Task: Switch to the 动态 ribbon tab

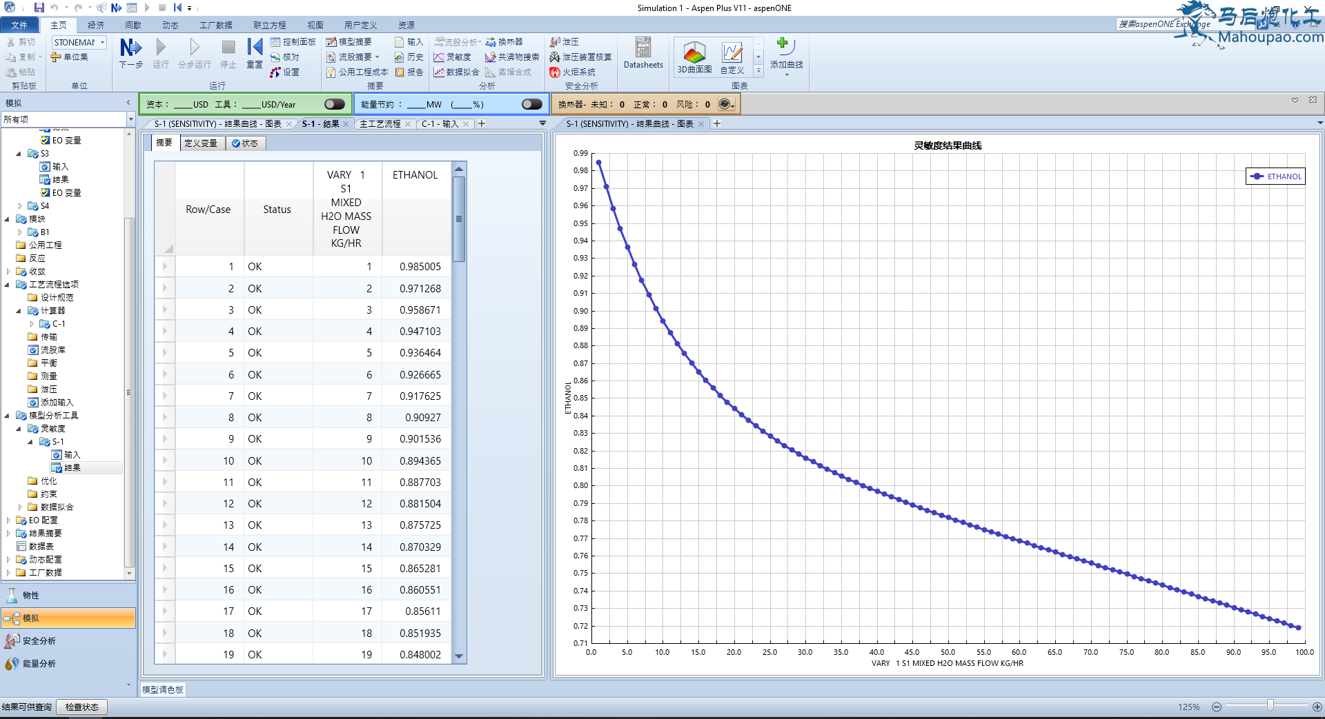Action: (x=170, y=25)
